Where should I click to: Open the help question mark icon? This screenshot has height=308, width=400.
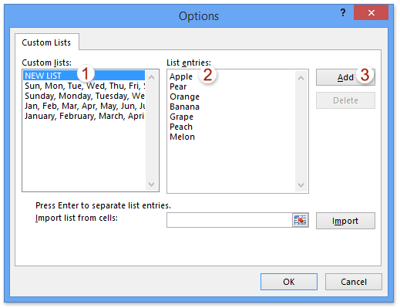pos(343,12)
